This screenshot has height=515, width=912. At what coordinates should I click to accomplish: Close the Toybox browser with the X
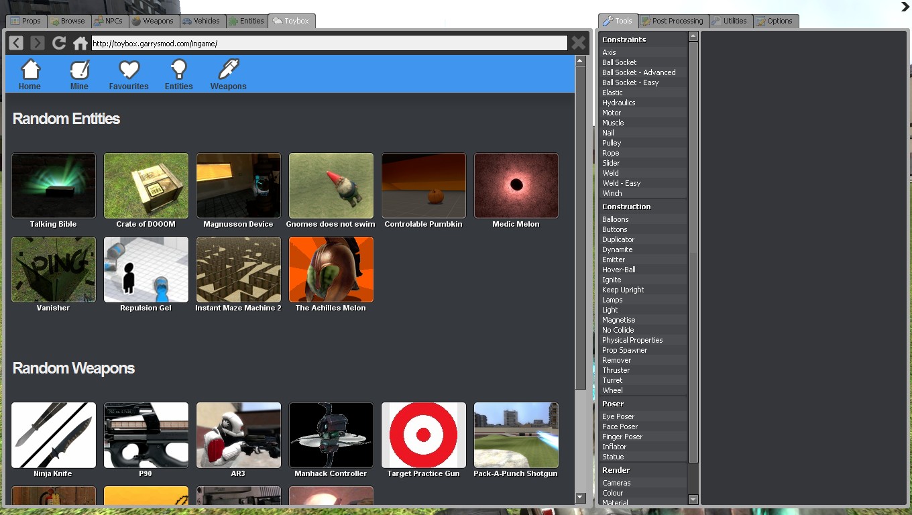[578, 44]
